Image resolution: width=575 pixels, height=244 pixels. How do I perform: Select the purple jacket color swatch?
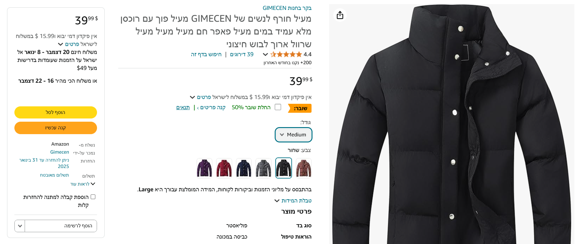204,168
